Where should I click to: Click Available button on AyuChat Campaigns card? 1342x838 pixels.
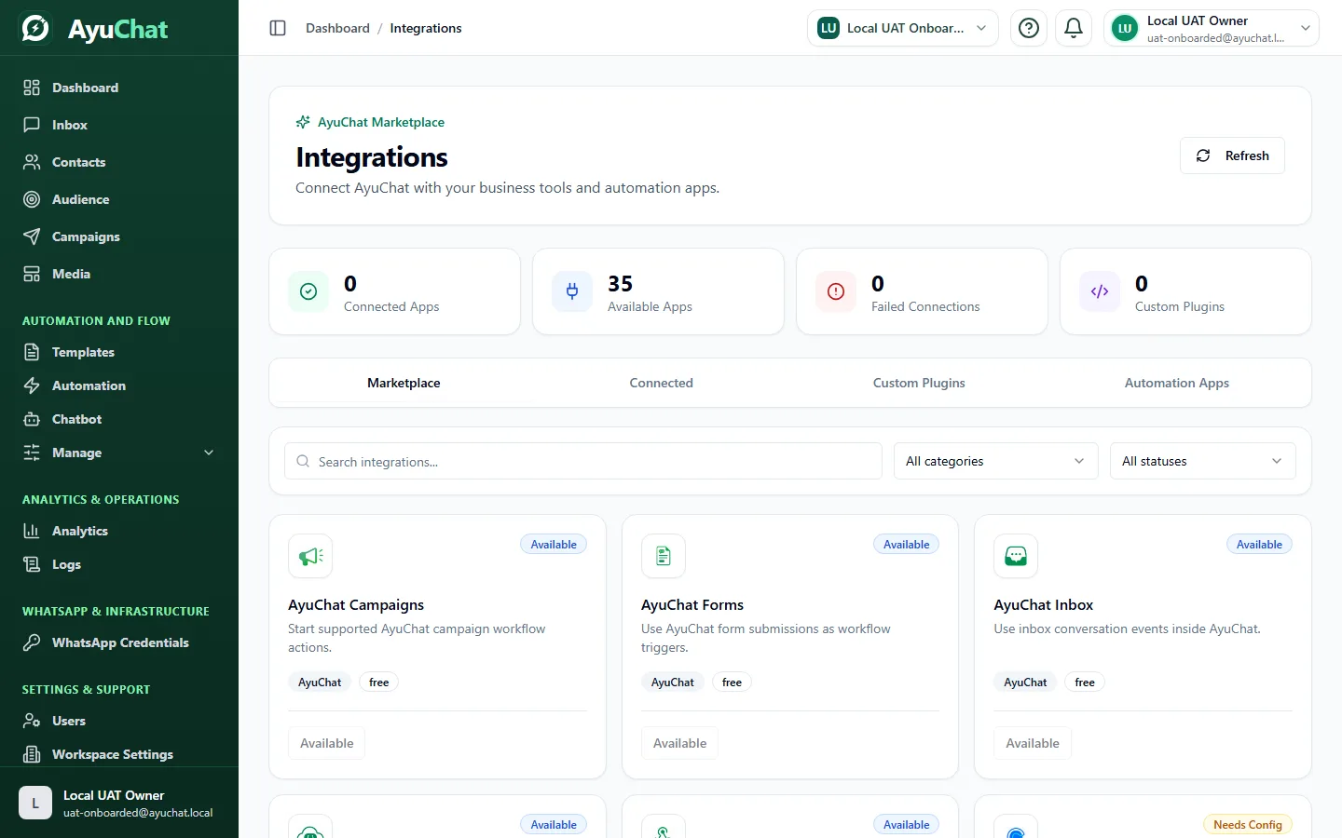click(x=326, y=743)
